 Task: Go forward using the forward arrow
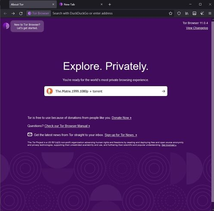point(13,13)
